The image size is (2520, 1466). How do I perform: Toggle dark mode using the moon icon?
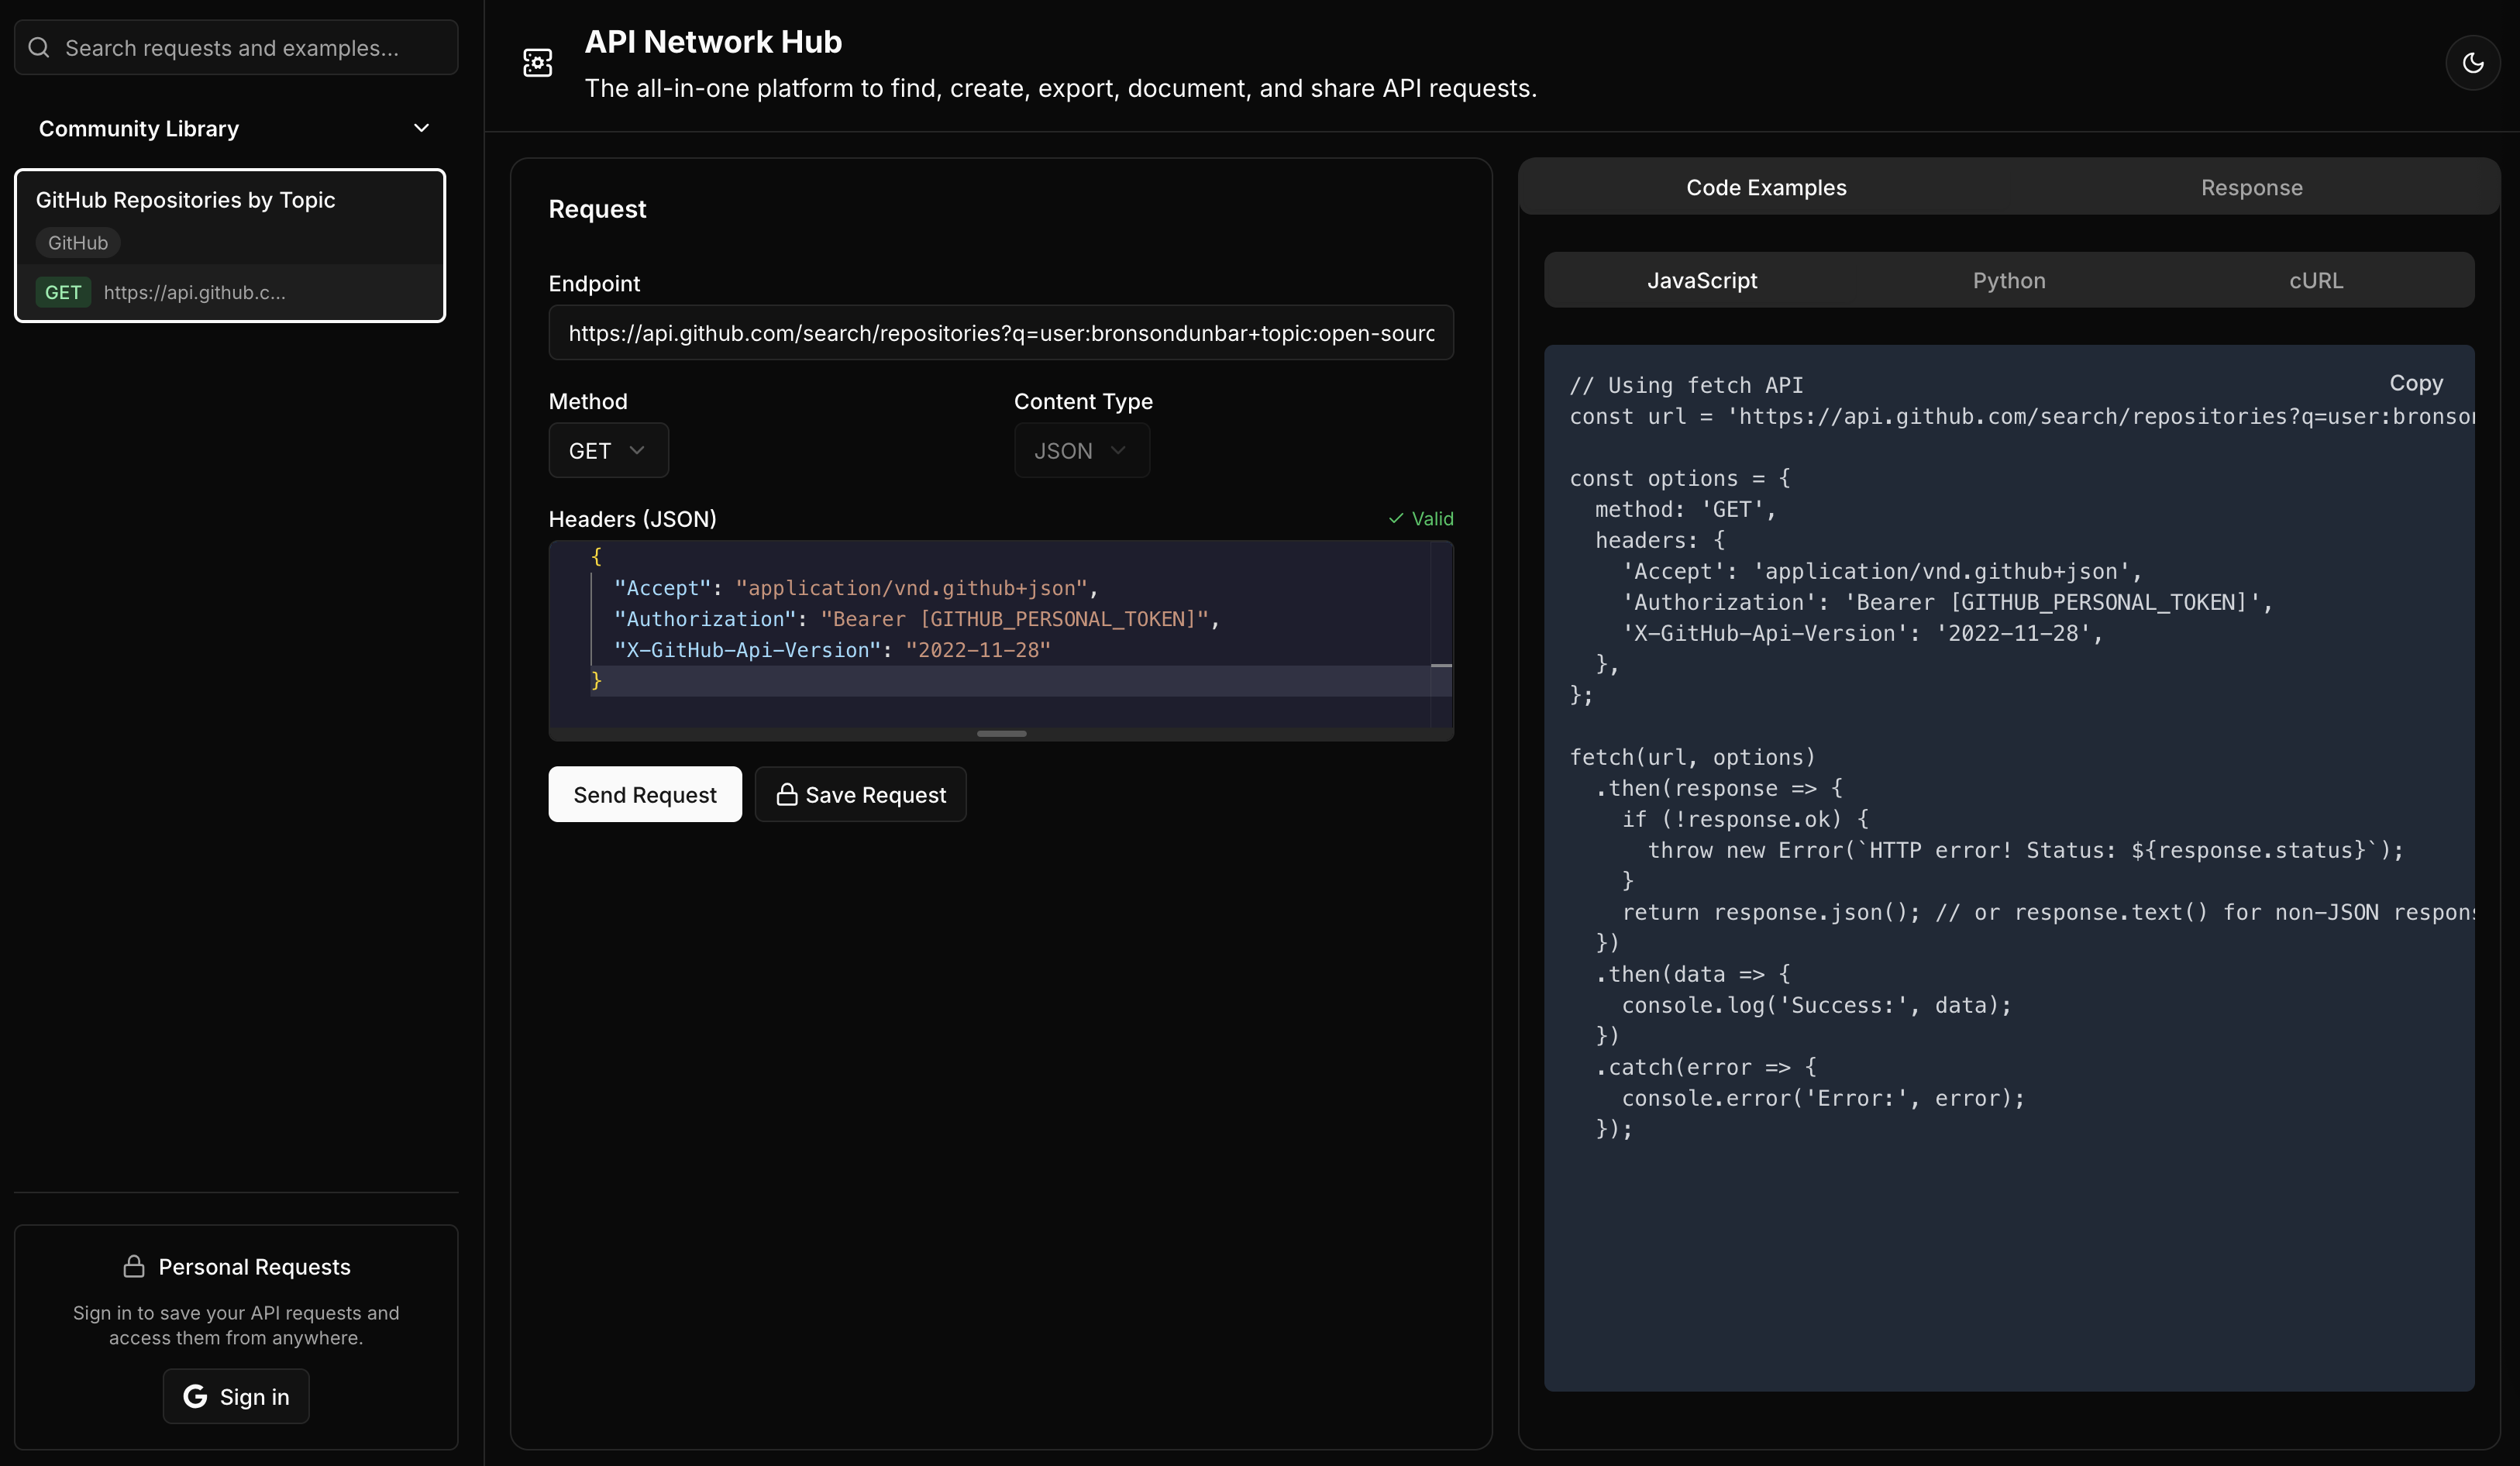[x=2474, y=62]
